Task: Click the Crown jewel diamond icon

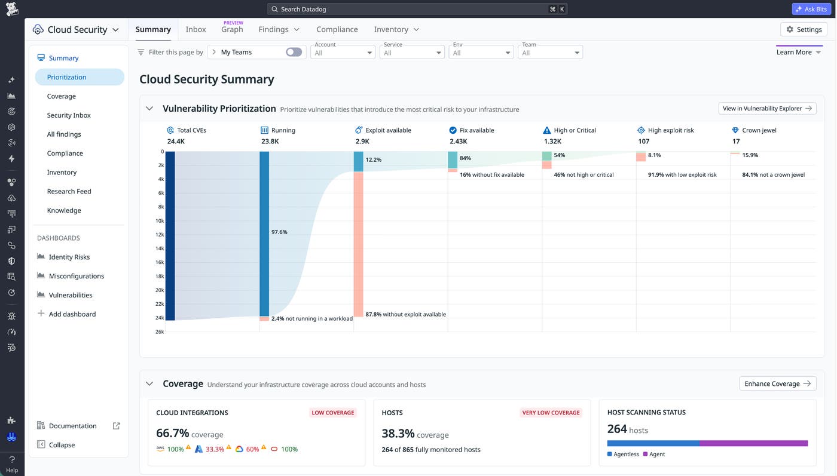Action: click(735, 130)
